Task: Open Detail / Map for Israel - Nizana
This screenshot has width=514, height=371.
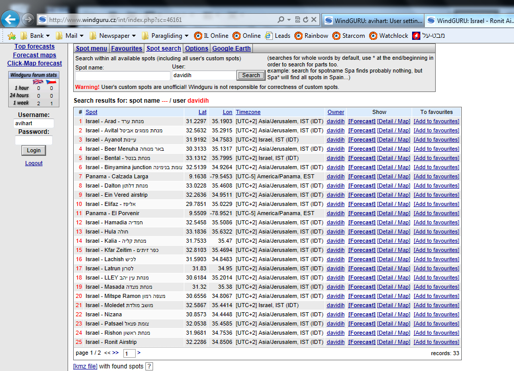Action: (393, 314)
